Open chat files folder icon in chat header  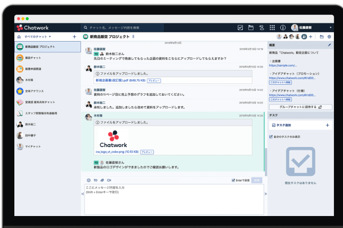321,37
